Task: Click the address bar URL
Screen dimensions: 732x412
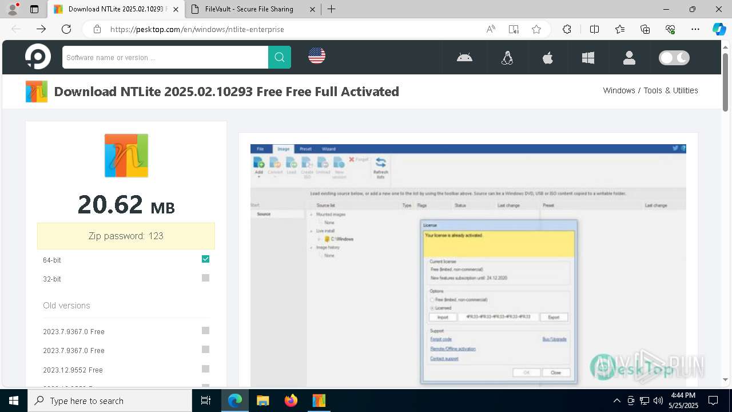Action: tap(197, 29)
